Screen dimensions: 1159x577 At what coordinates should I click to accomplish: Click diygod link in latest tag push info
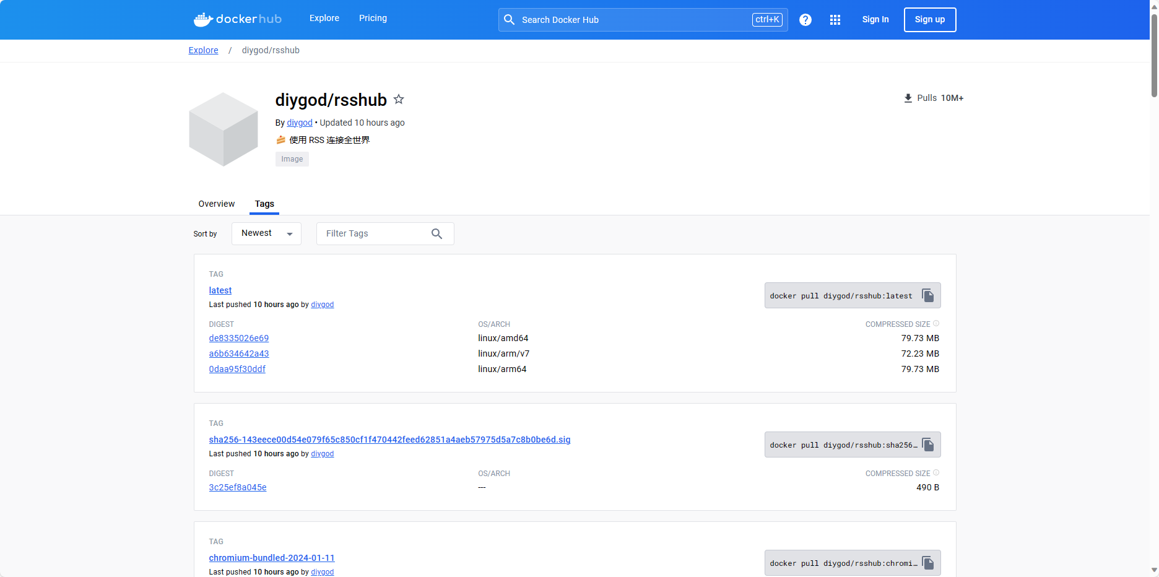click(x=322, y=305)
